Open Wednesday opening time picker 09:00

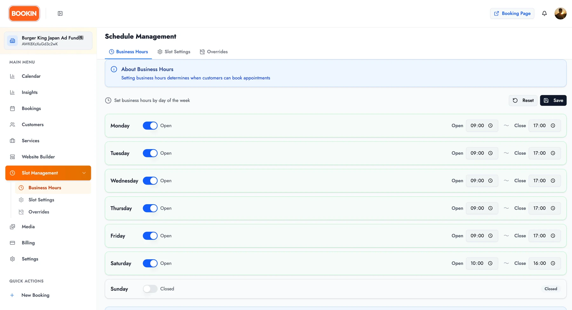click(x=482, y=181)
